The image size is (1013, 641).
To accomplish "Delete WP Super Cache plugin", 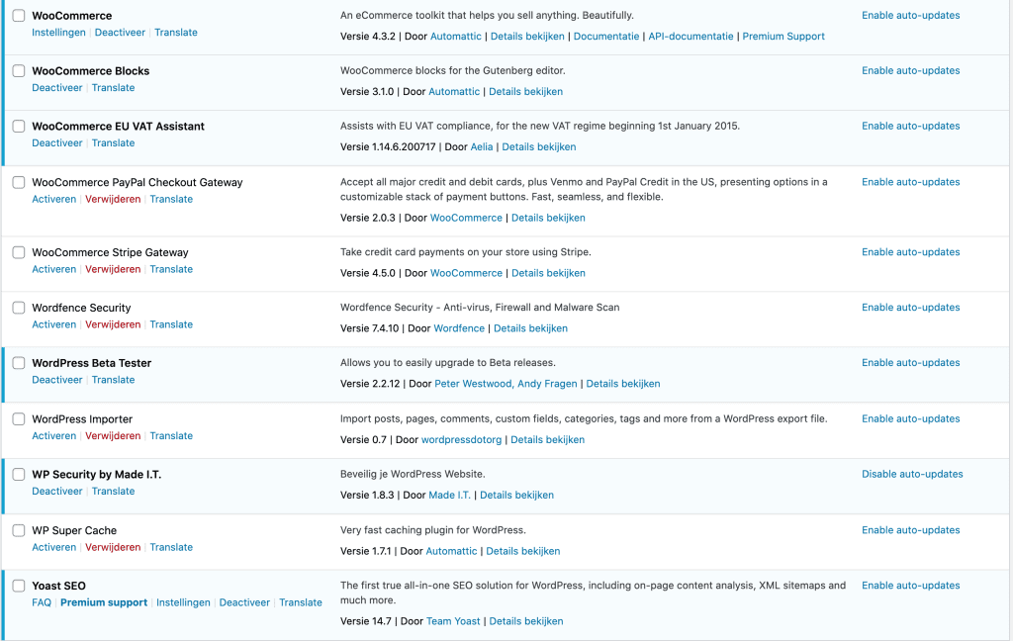I will click(113, 547).
